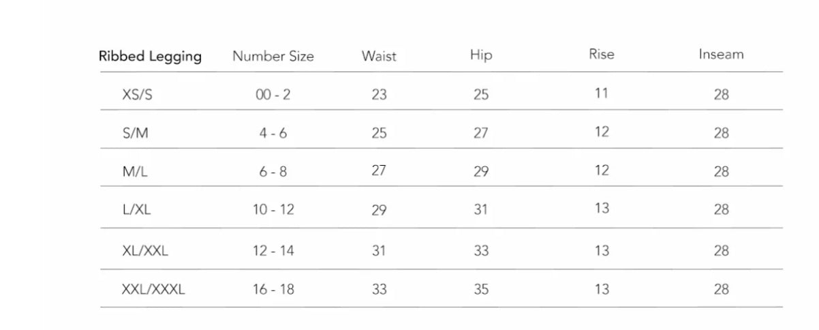
Task: Click waist value 23 in XS/S row
Action: 379,95
